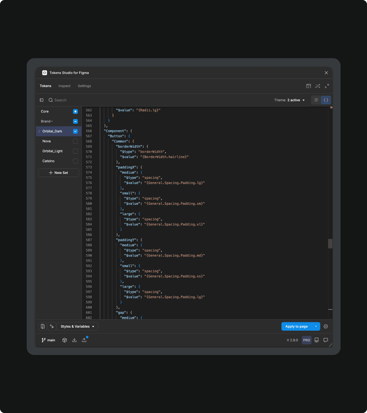Select the Orbital_Dark token set
Image resolution: width=367 pixels, height=413 pixels.
(52, 131)
